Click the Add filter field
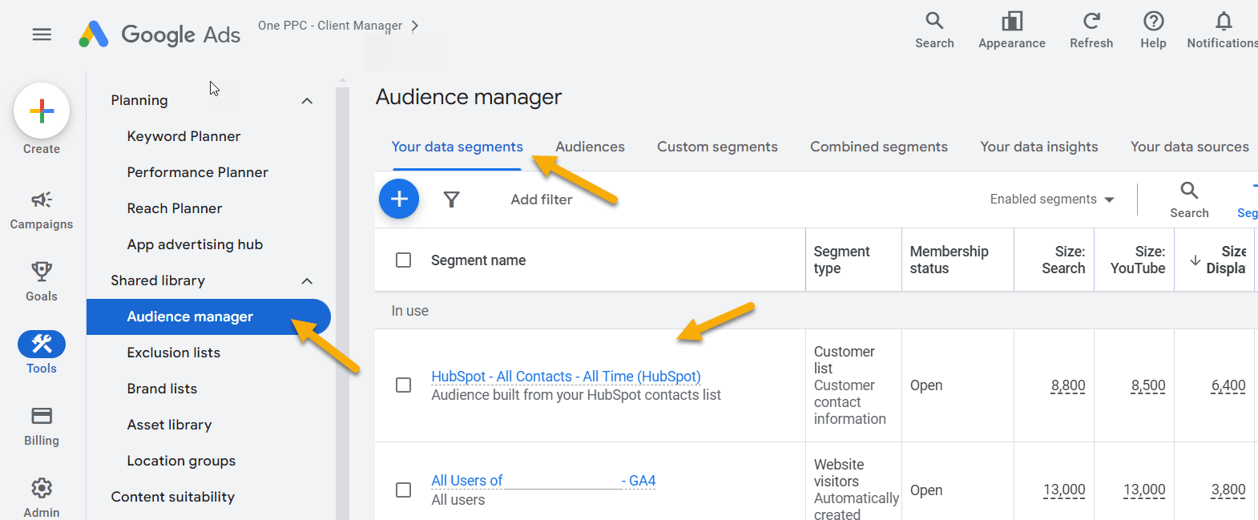Screen dimensions: 1258x520 point(542,200)
